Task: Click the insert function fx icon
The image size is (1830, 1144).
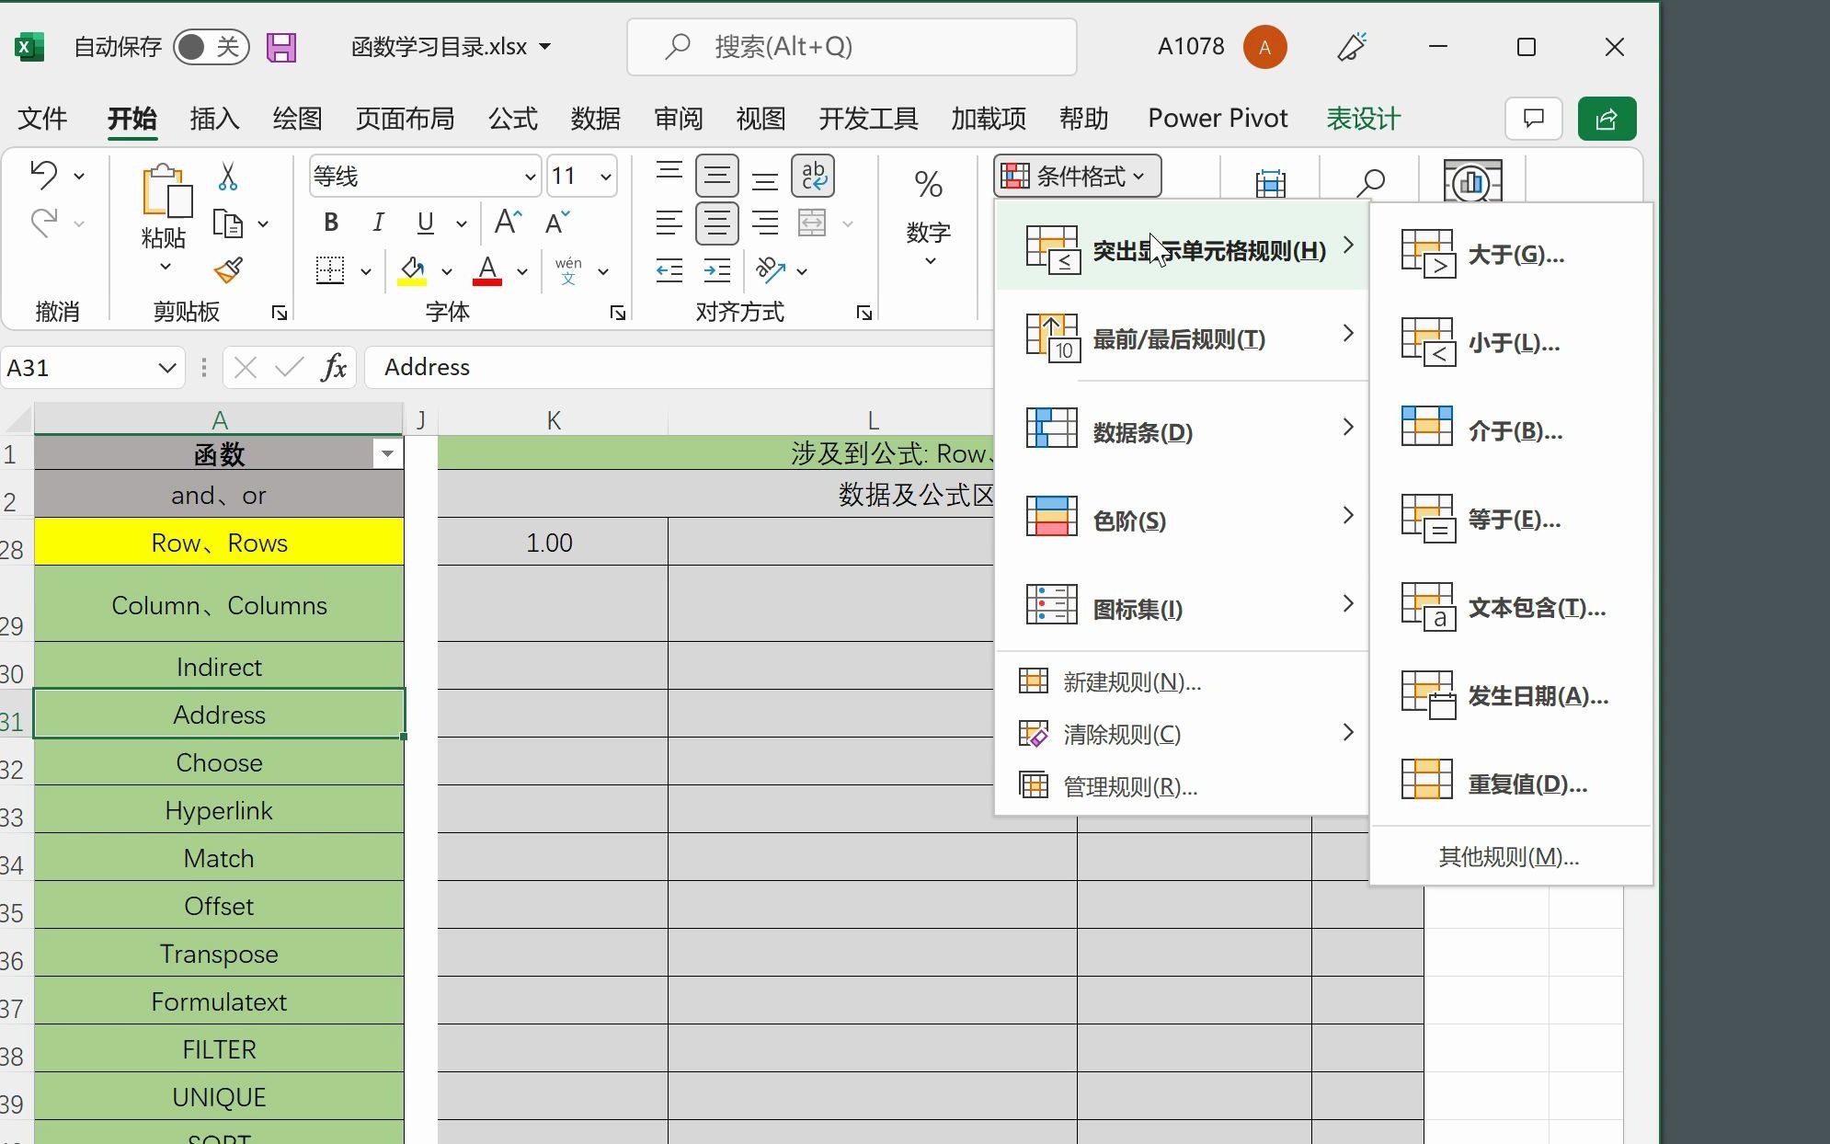Action: pyautogui.click(x=334, y=368)
